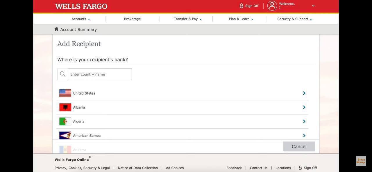Click Sign Off in the top header
The height and width of the screenshot is (172, 372).
pyautogui.click(x=249, y=6)
